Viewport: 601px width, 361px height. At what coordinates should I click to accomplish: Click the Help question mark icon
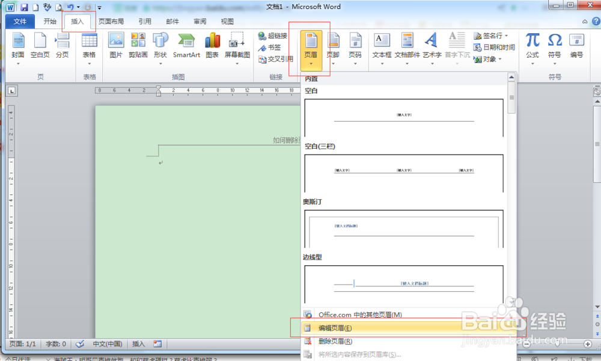coord(596,22)
